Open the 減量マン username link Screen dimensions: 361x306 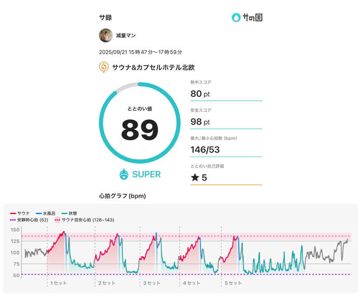point(125,36)
